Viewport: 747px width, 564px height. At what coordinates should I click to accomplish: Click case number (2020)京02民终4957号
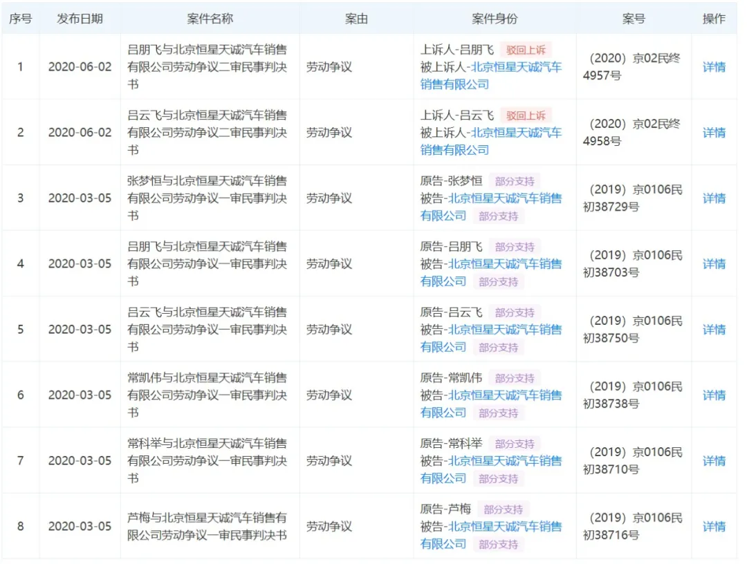pos(632,67)
